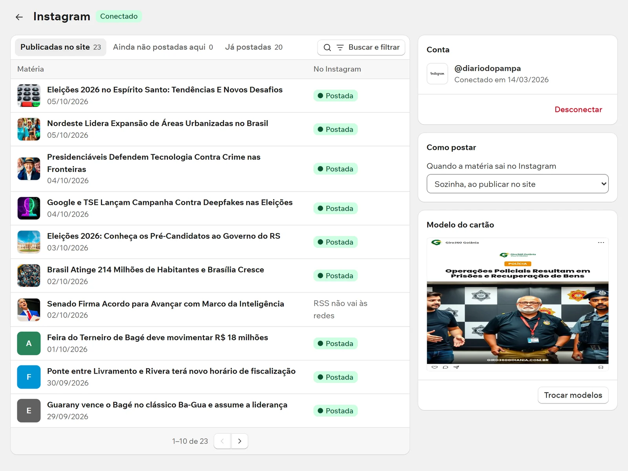The height and width of the screenshot is (471, 628).
Task: Click blue F avatar of Ponte entre Livramento
Action: (29, 377)
